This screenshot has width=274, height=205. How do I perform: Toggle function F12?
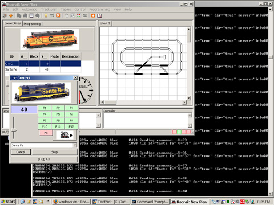point(71,126)
